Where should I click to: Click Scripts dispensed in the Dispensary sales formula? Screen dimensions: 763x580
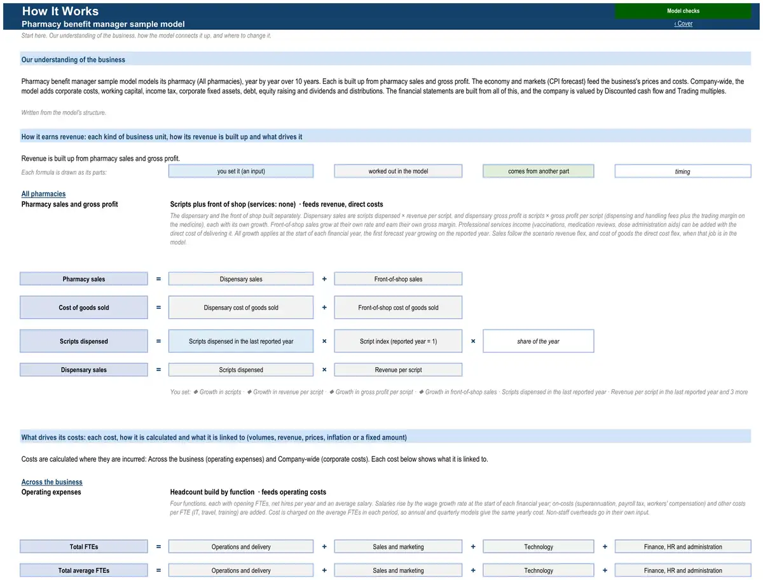[x=241, y=370]
